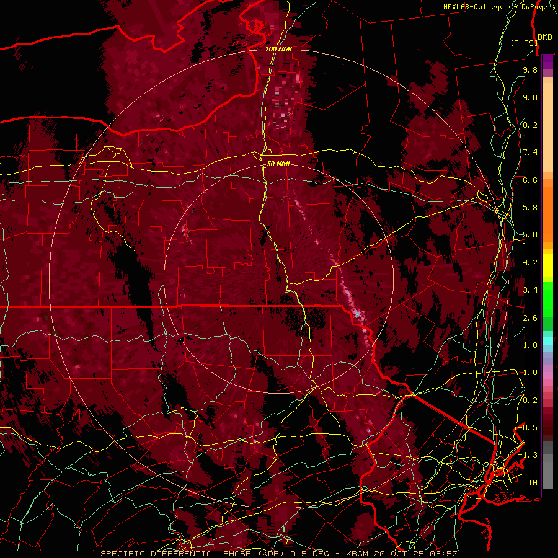558x558 pixels.
Task: Select the bright green segment of the color bar
Action: [547, 299]
